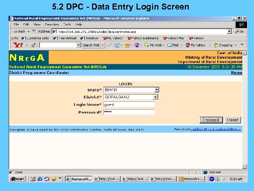
Task: Expand the address bar dropdown
Action: tap(229, 31)
